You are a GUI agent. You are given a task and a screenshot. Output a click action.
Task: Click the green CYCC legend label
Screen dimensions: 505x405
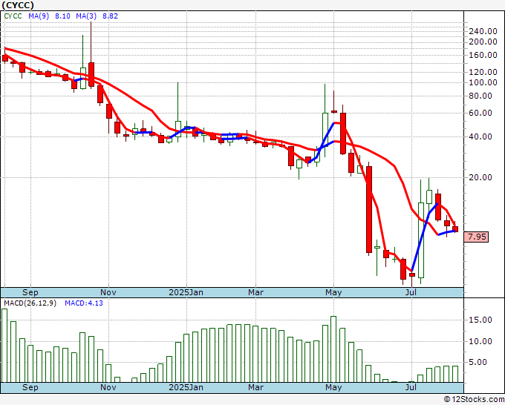(13, 16)
